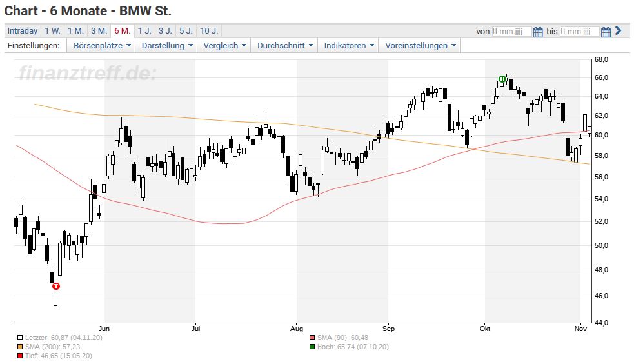Click 'Tief: 46,65 (15.05.20)' legend text
The image size is (634, 364).
(x=58, y=356)
